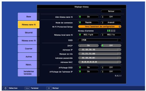Click the Sélection label in bottom bar
The image size is (146, 91).
tap(13, 88)
